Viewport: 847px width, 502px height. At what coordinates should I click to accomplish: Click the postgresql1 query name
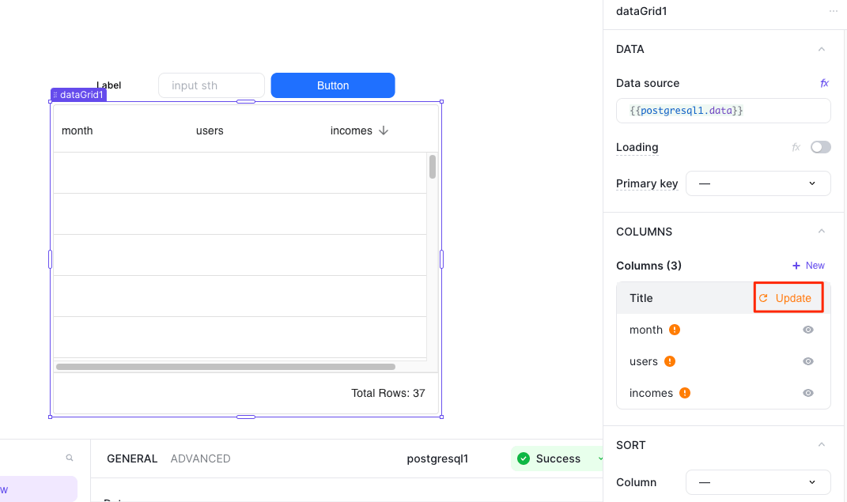tap(437, 459)
